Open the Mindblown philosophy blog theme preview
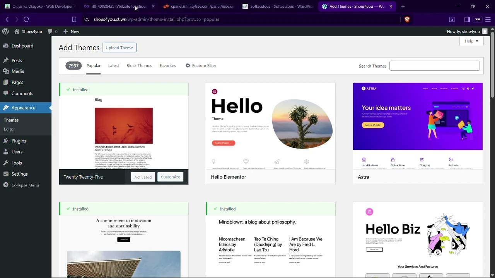 coord(271,246)
